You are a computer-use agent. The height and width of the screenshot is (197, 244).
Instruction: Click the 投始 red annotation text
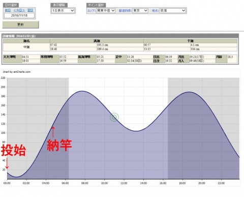[x=13, y=150]
